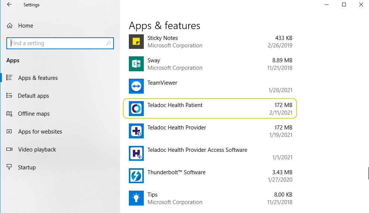
Task: Click the Apps & features list icon
Action: click(9, 78)
